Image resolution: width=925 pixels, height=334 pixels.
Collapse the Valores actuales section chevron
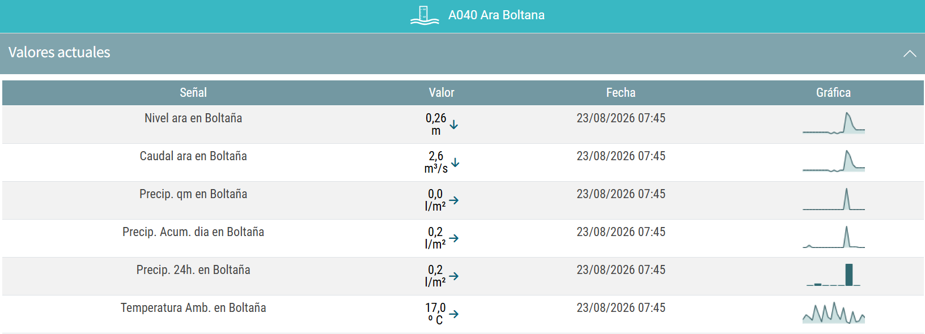pos(910,54)
